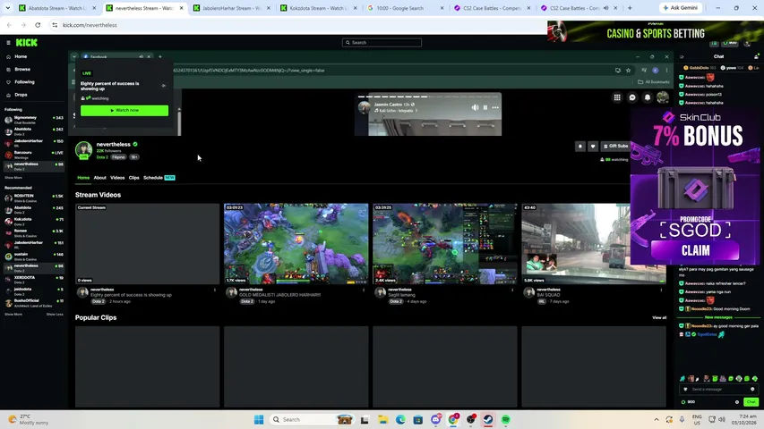Expand Show More under Recommended list
This screenshot has height=429, width=764.
[13, 315]
